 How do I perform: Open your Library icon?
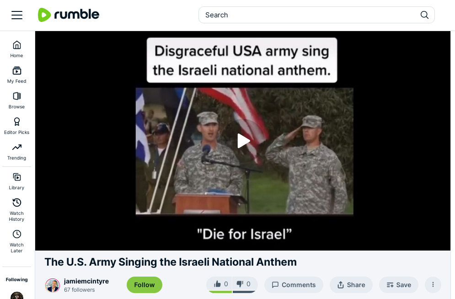(x=16, y=180)
